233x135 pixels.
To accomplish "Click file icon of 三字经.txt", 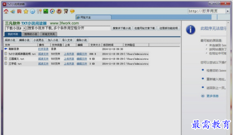I will coord(6,64).
